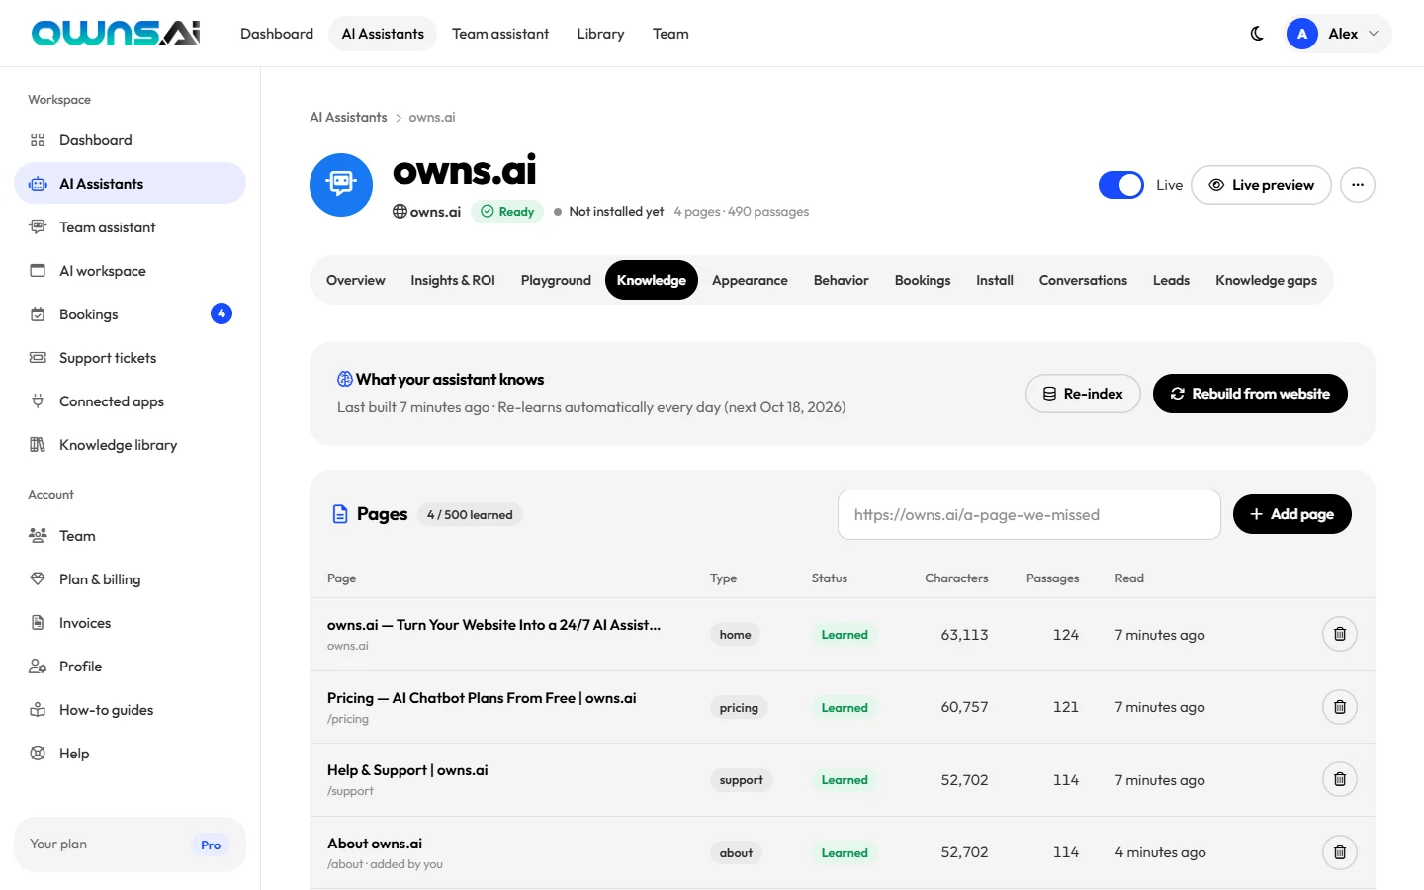Open the Insights & ROI tab
The image size is (1424, 890).
[x=453, y=280]
